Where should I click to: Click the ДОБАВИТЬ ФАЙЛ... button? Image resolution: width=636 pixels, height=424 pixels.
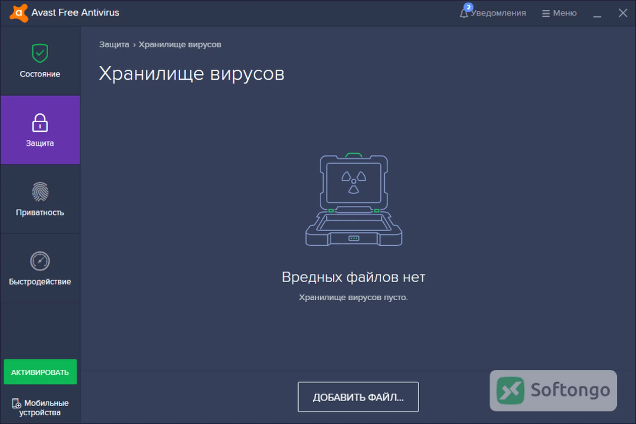pos(358,397)
